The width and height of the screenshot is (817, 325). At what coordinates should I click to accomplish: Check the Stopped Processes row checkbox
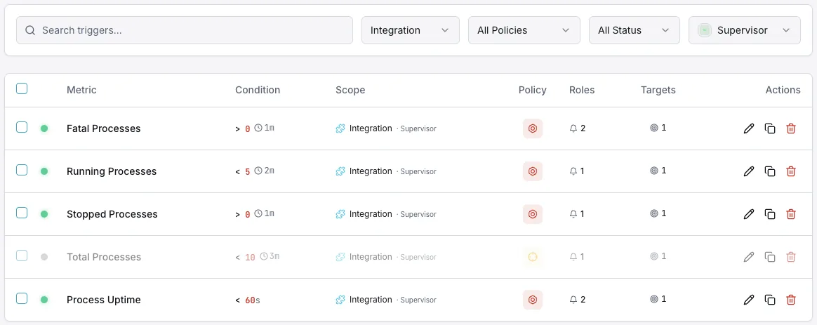tap(22, 213)
